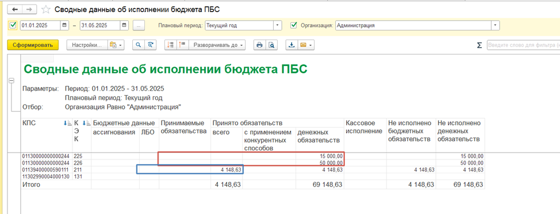Click the Администрация organization field
Screen dimensions: 560x214
coord(413,25)
